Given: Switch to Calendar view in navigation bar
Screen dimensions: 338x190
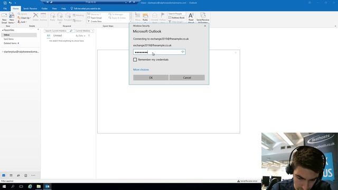Looking at the screenshot, I should pyautogui.click(x=11, y=175).
